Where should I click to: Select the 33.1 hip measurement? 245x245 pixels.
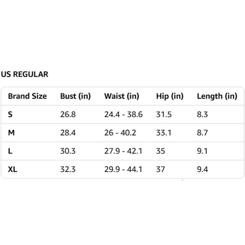[x=164, y=133]
